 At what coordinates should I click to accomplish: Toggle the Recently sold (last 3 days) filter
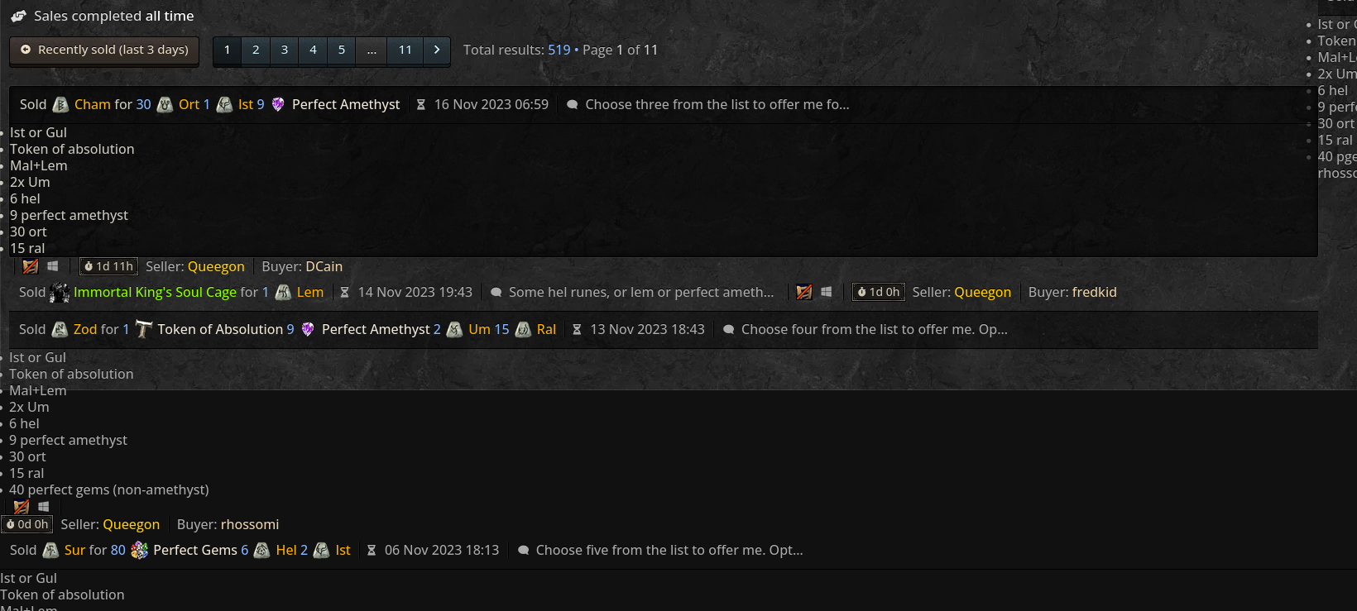click(104, 50)
